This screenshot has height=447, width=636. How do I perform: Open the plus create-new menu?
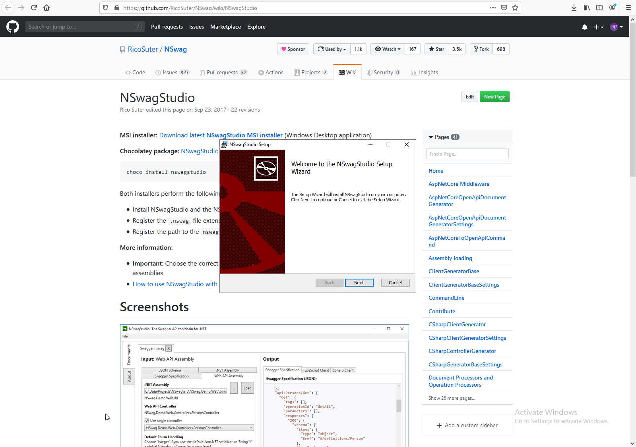click(x=599, y=27)
